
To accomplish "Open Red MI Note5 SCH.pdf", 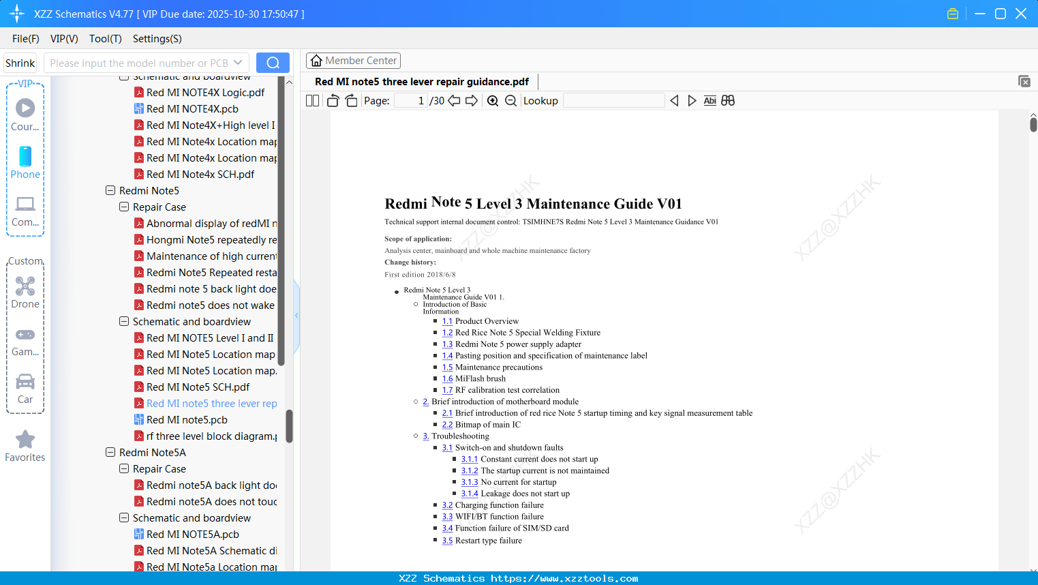I will coord(198,387).
